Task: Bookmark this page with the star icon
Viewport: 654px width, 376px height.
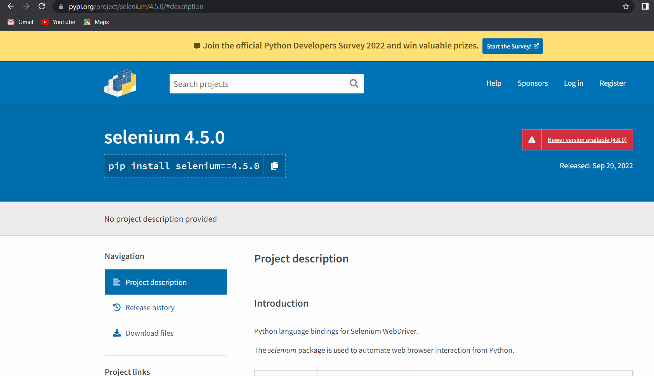Action: click(625, 6)
